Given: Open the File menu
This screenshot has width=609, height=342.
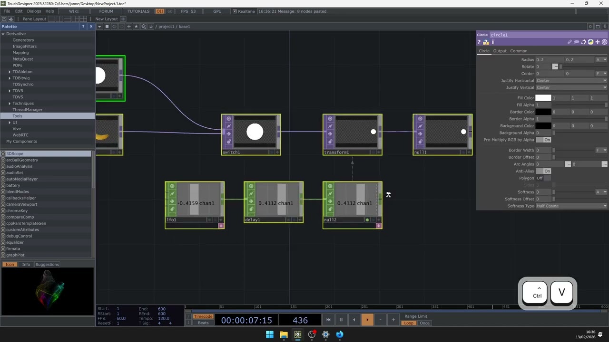Looking at the screenshot, I should [x=7, y=11].
